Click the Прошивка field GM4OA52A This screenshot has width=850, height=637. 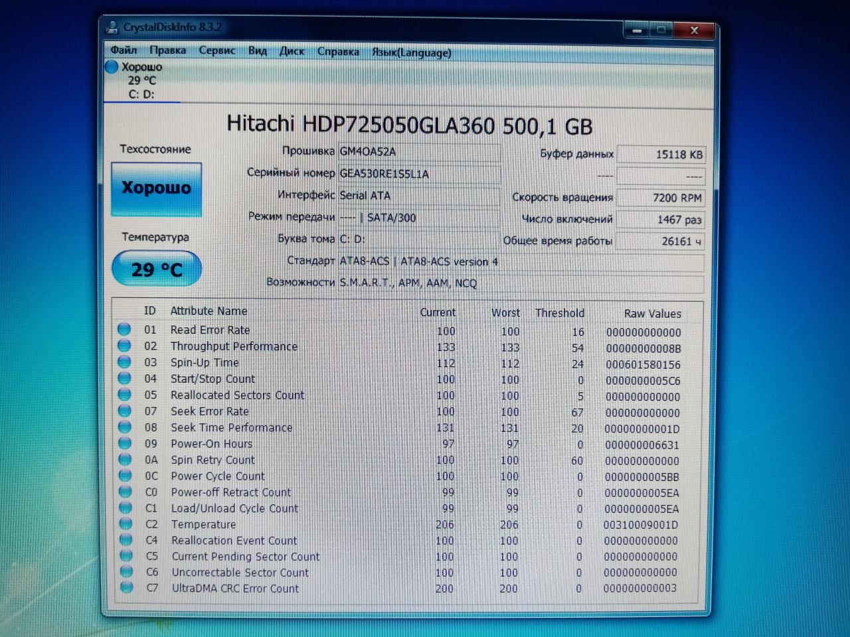pos(419,151)
